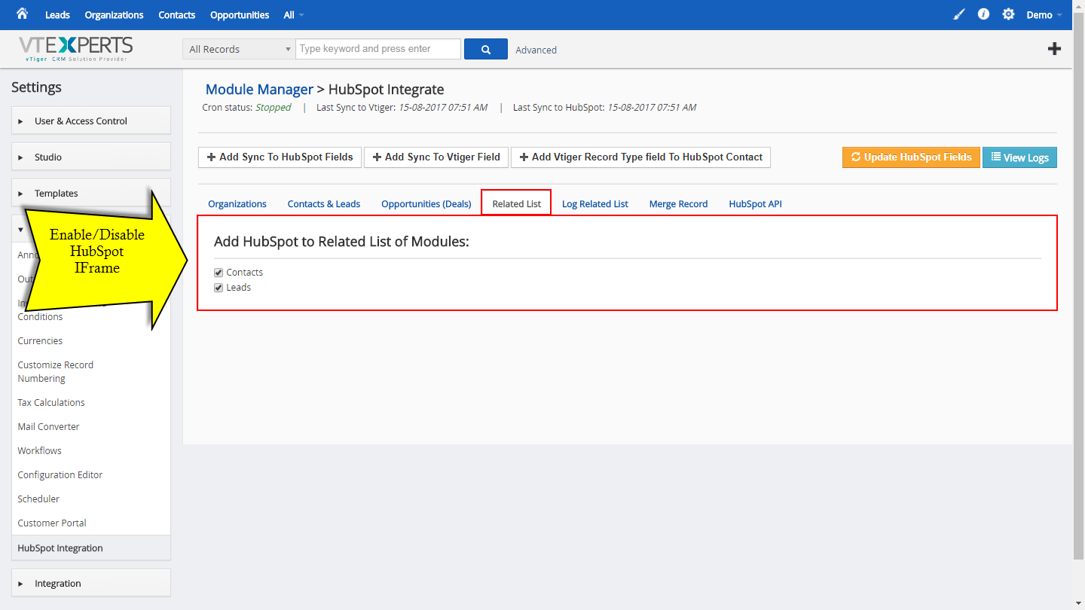Open View Logs
This screenshot has height=610, width=1085.
pyautogui.click(x=1019, y=157)
